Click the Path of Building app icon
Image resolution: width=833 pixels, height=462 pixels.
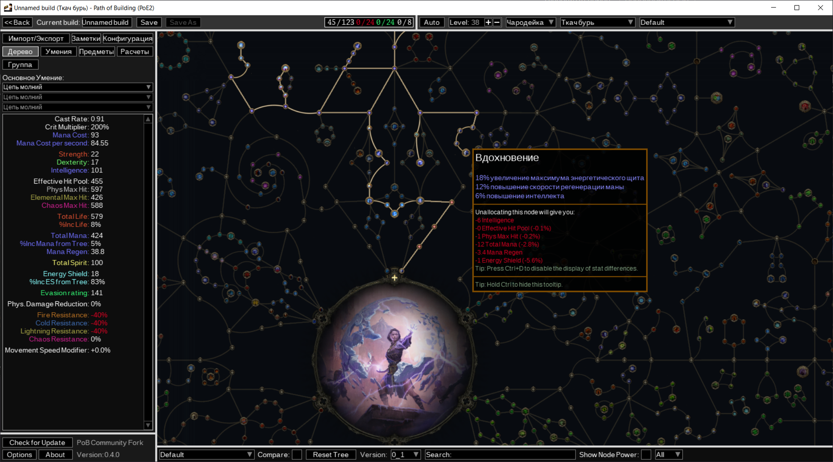click(x=7, y=8)
